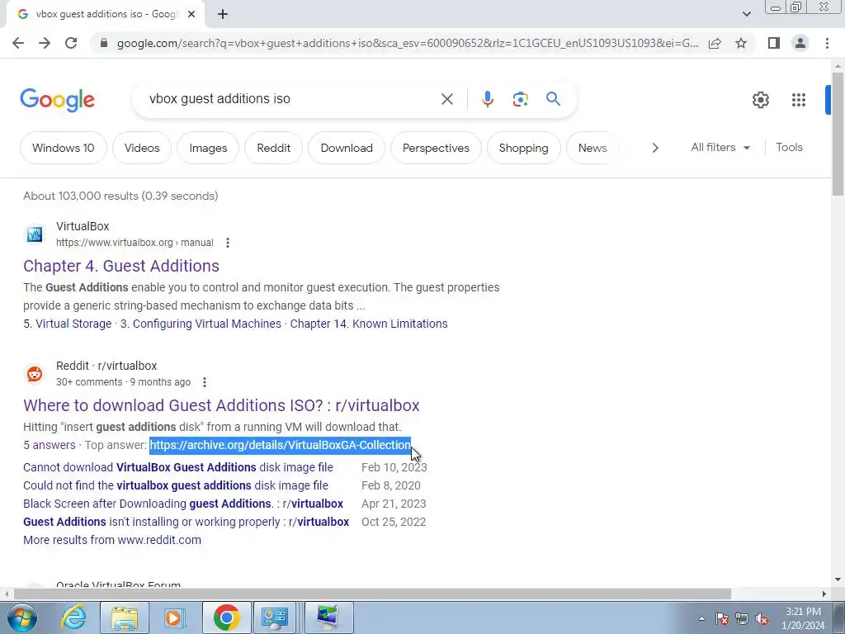Image resolution: width=845 pixels, height=634 pixels.
Task: Click the scrollbar right arrow
Action: pos(824,594)
